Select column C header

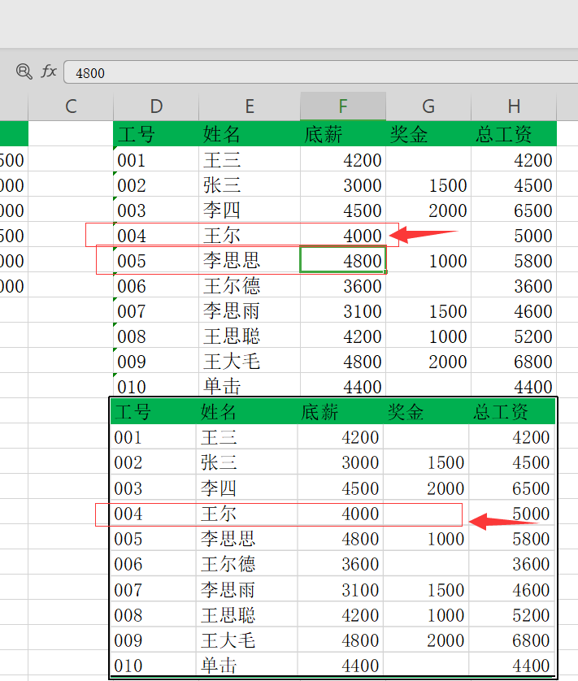point(71,106)
